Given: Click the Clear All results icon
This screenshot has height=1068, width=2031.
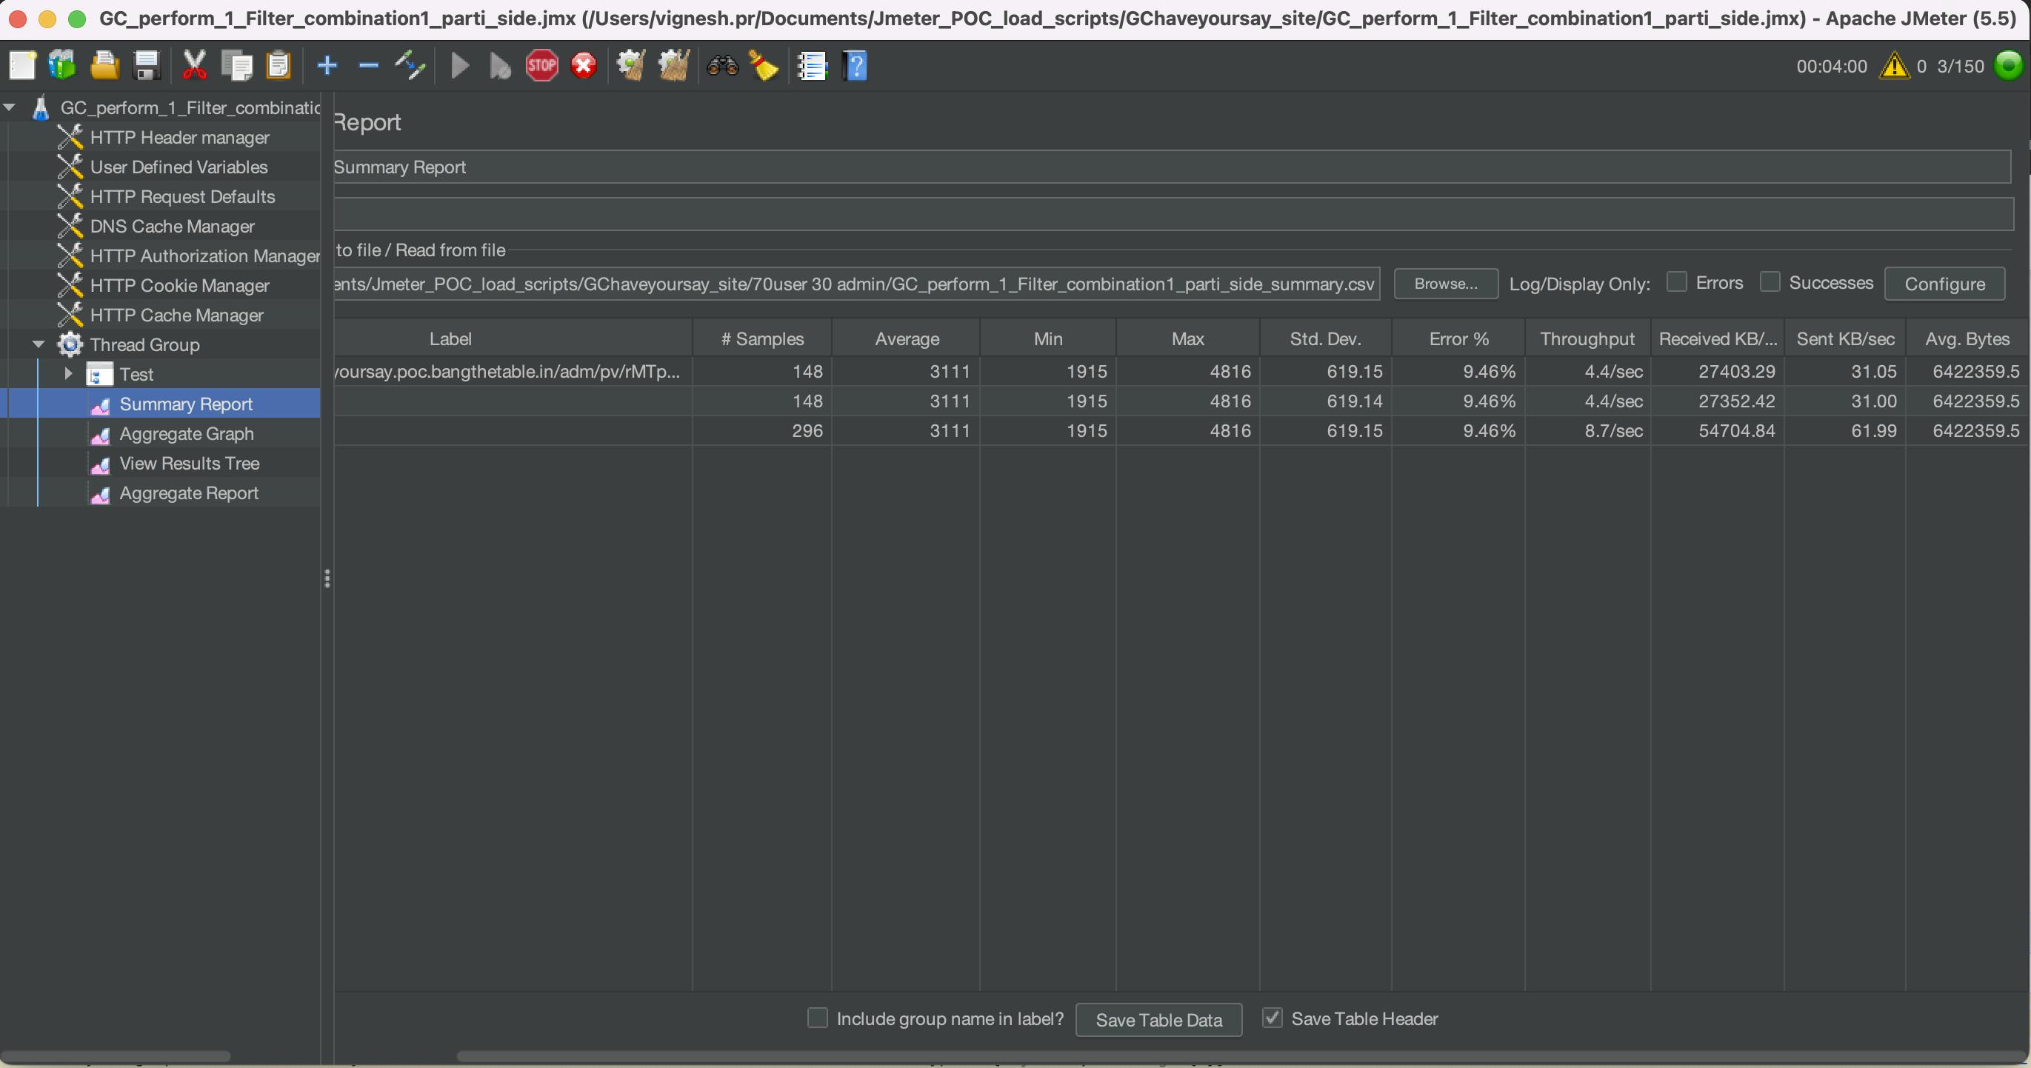Looking at the screenshot, I should 674,65.
